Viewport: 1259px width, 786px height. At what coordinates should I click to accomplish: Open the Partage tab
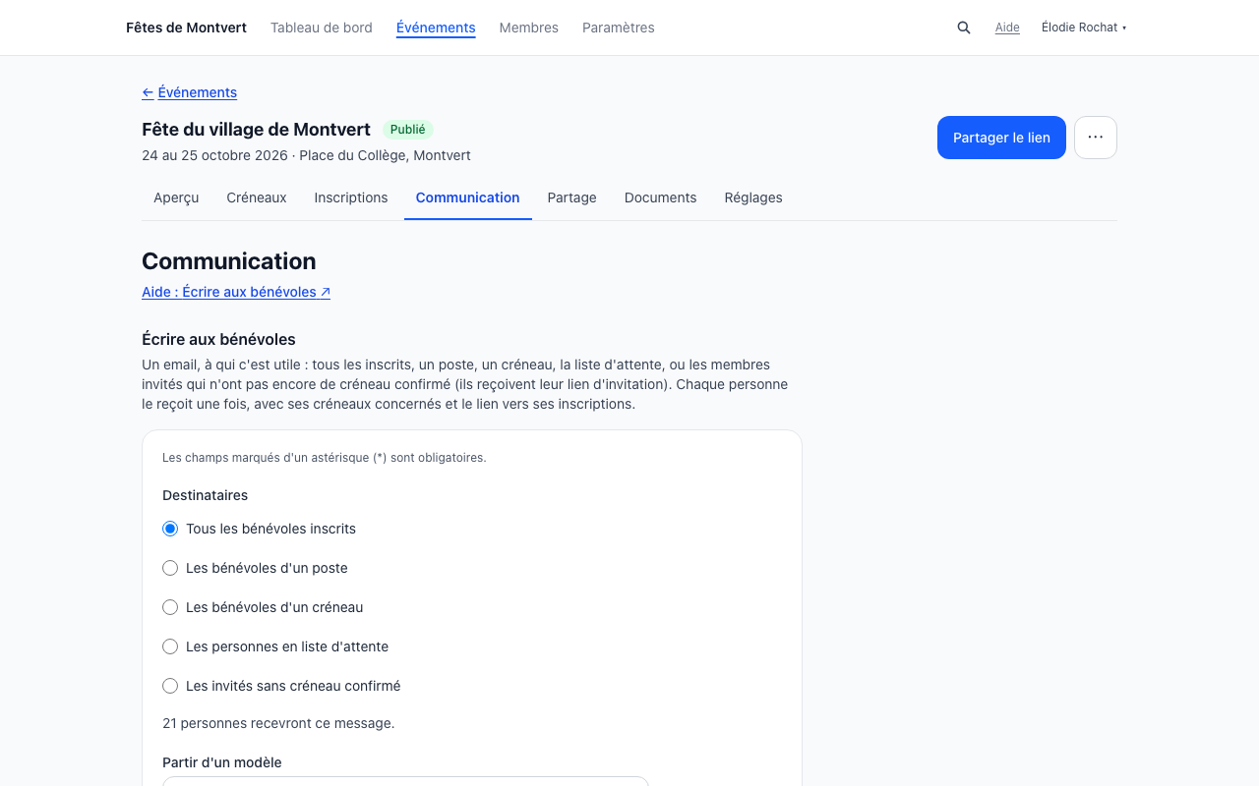(x=572, y=197)
